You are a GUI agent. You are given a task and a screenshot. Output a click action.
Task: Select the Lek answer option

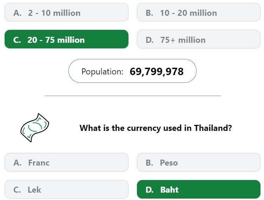click(66, 189)
